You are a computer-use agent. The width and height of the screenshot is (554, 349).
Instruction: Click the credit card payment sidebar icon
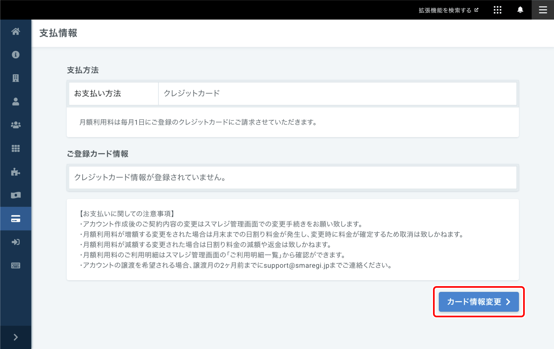pyautogui.click(x=16, y=219)
